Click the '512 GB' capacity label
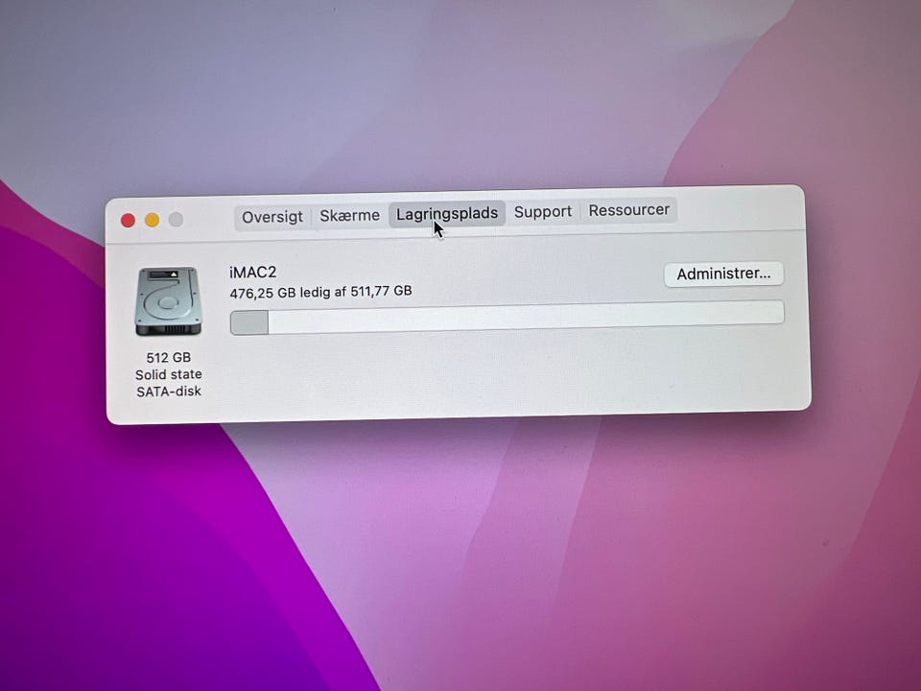Screen dimensions: 921x691 169,357
